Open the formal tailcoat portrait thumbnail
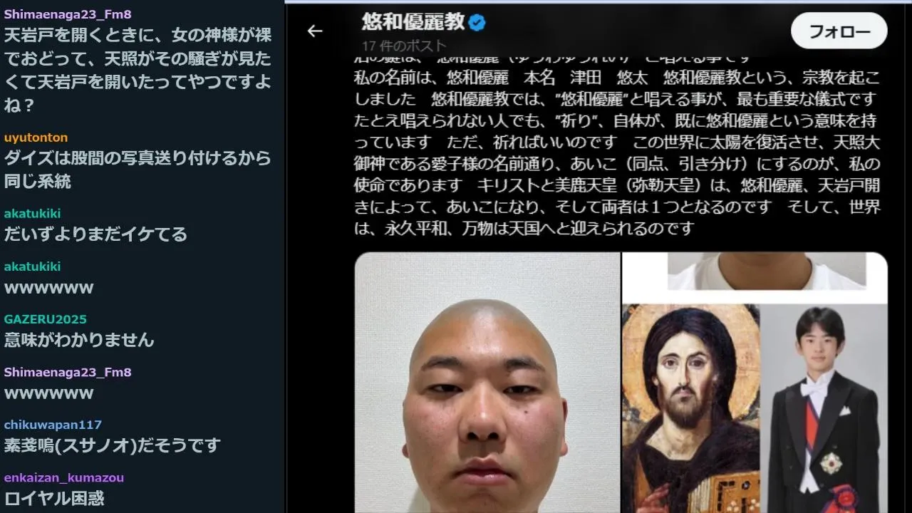 (824, 408)
